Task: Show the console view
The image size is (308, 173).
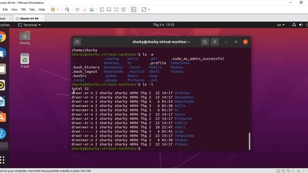Action: tap(134, 10)
